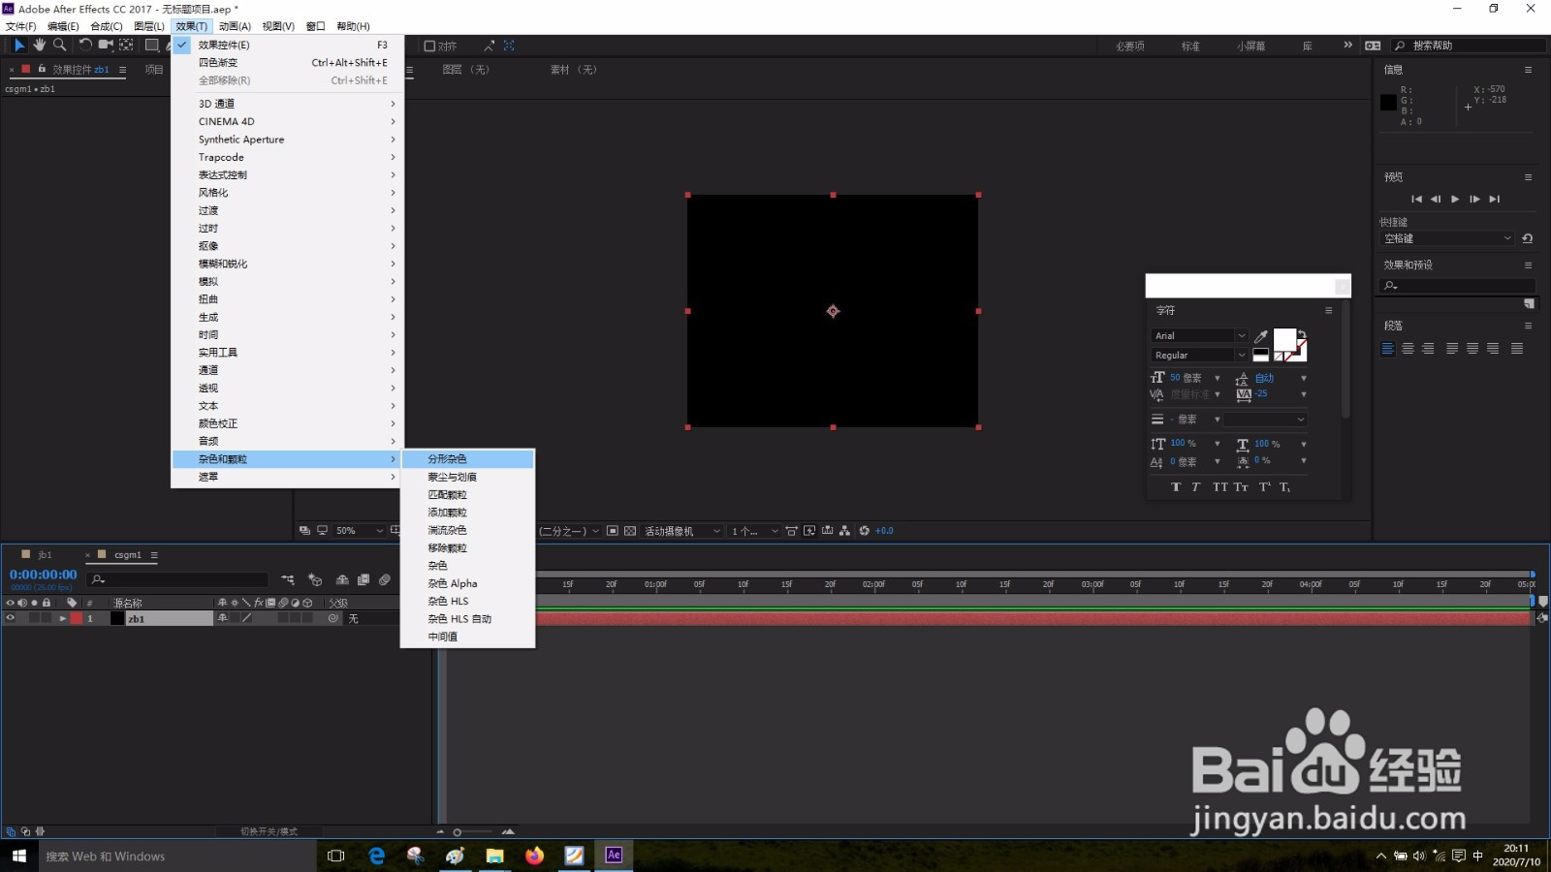Enable Small Caps (Tr) style
1551x872 pixels.
[1241, 487]
